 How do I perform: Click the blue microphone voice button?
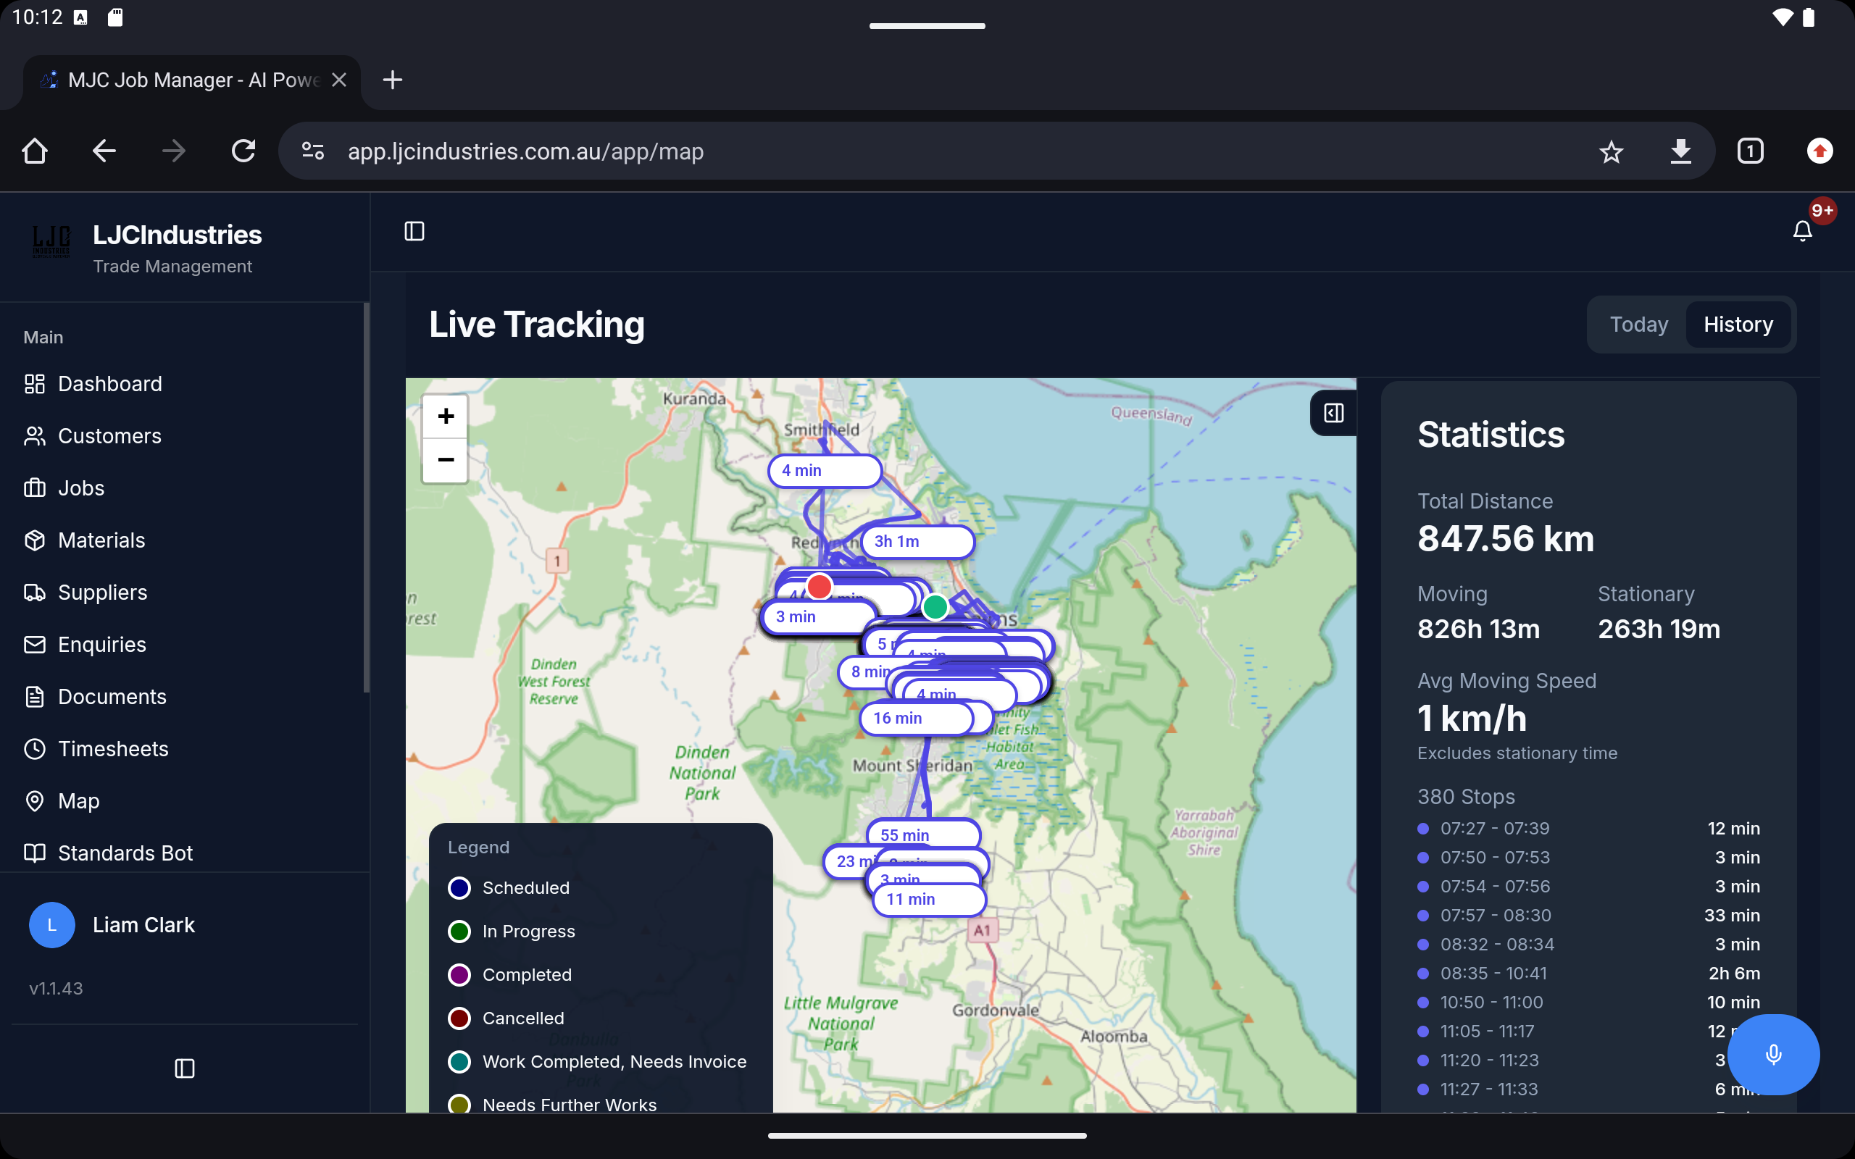tap(1772, 1055)
